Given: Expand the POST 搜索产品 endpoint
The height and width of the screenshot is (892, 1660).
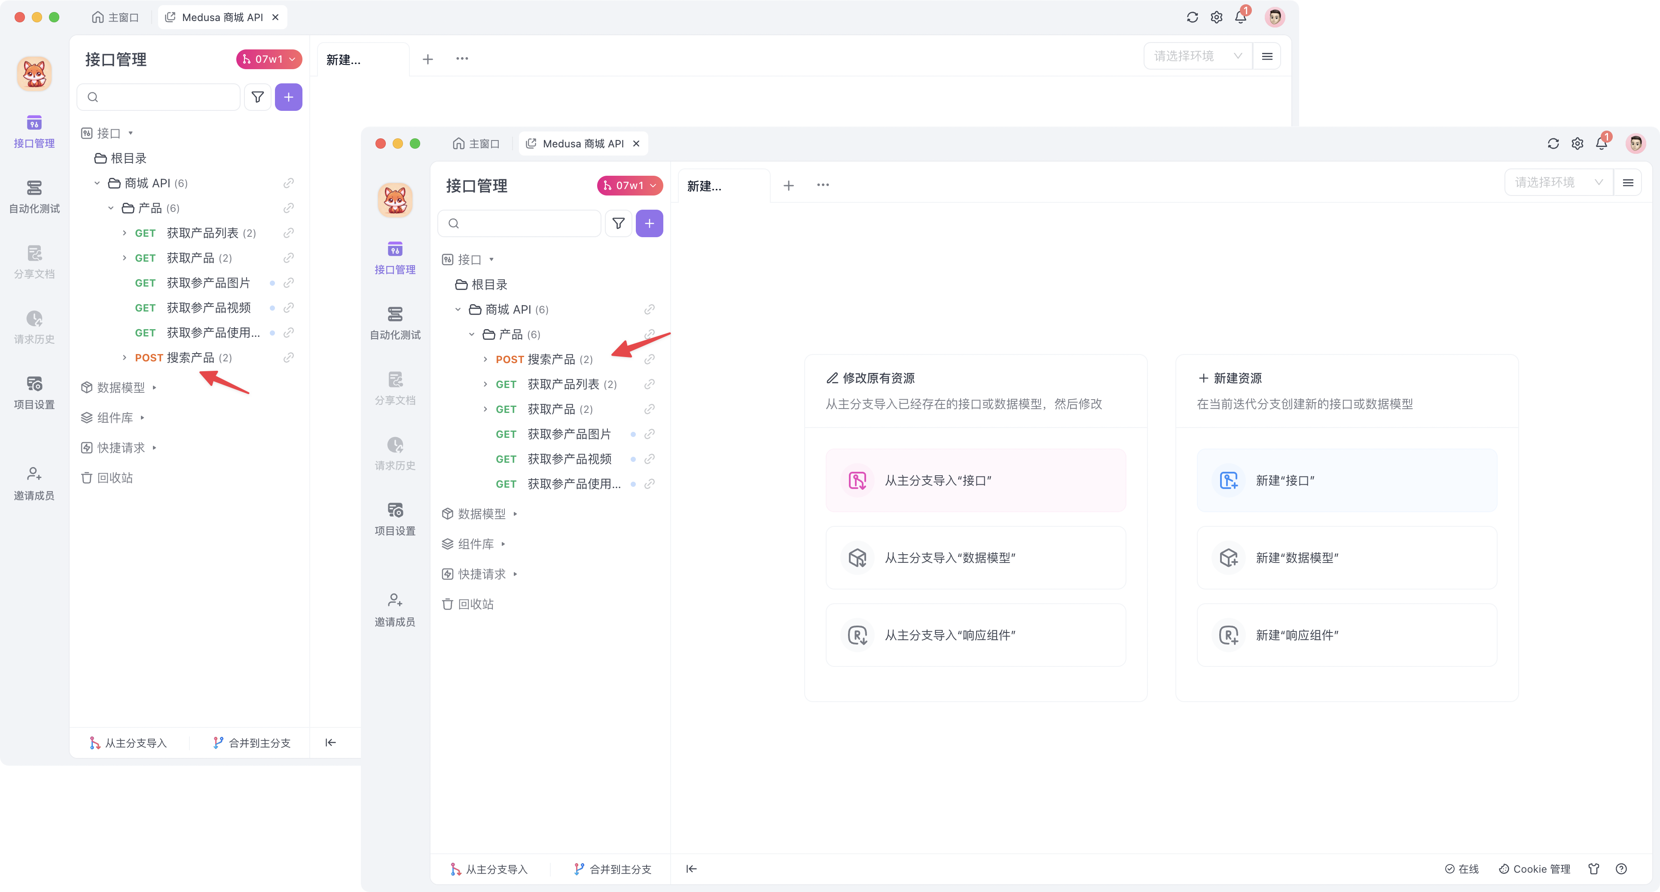Looking at the screenshot, I should click(x=485, y=359).
